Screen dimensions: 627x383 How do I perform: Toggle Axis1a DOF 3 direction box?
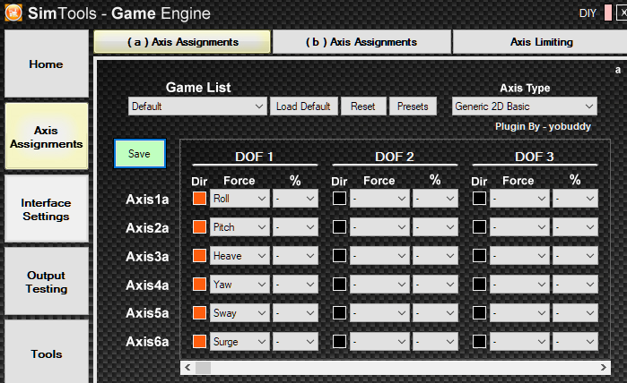[480, 199]
